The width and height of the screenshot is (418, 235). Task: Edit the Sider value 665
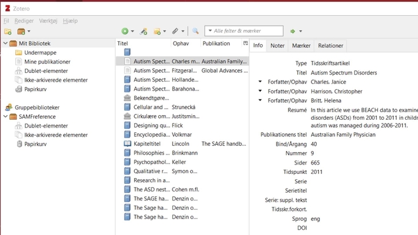[x=315, y=163]
